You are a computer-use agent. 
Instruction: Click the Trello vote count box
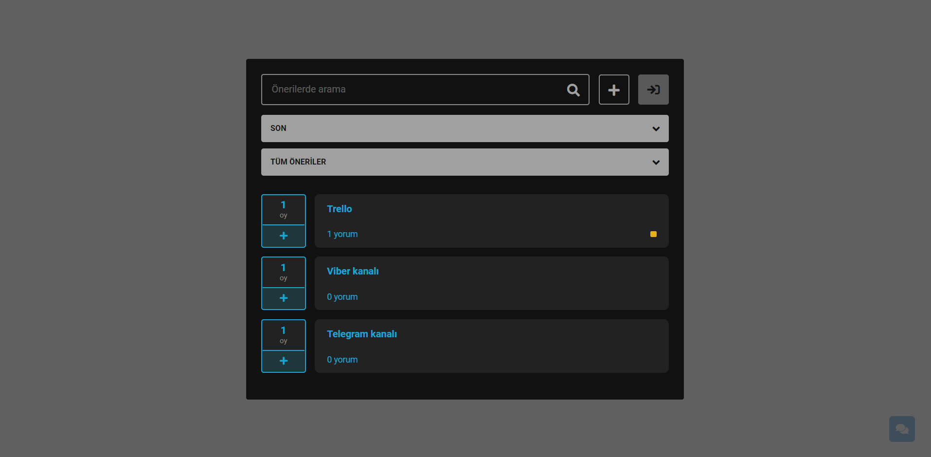pyautogui.click(x=284, y=210)
